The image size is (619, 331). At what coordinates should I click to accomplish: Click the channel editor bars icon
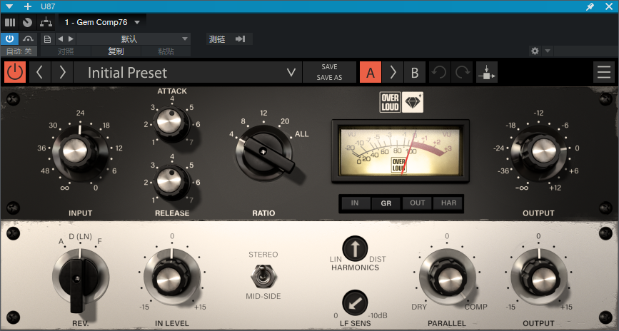click(x=10, y=22)
